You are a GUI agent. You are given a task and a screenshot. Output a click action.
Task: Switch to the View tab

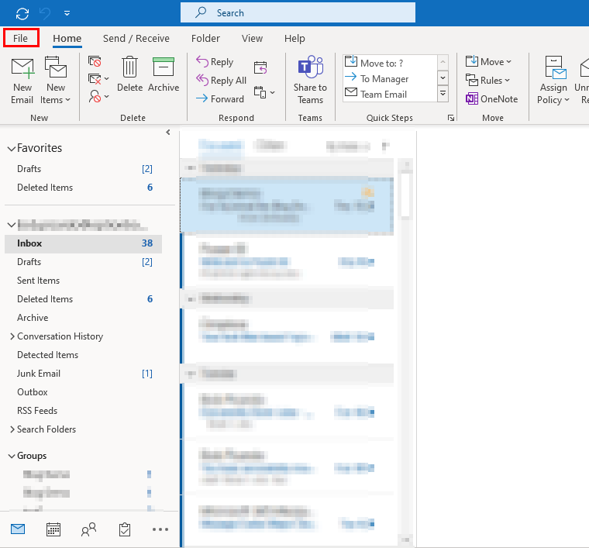coord(252,38)
